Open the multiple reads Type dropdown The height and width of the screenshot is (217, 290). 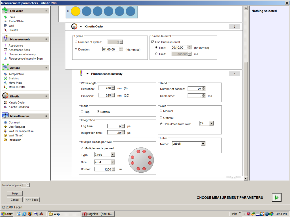click(x=113, y=155)
